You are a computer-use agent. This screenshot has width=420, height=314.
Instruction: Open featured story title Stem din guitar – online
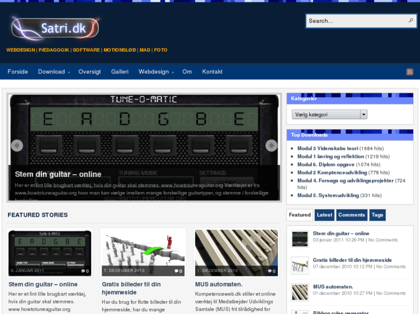pos(43,285)
